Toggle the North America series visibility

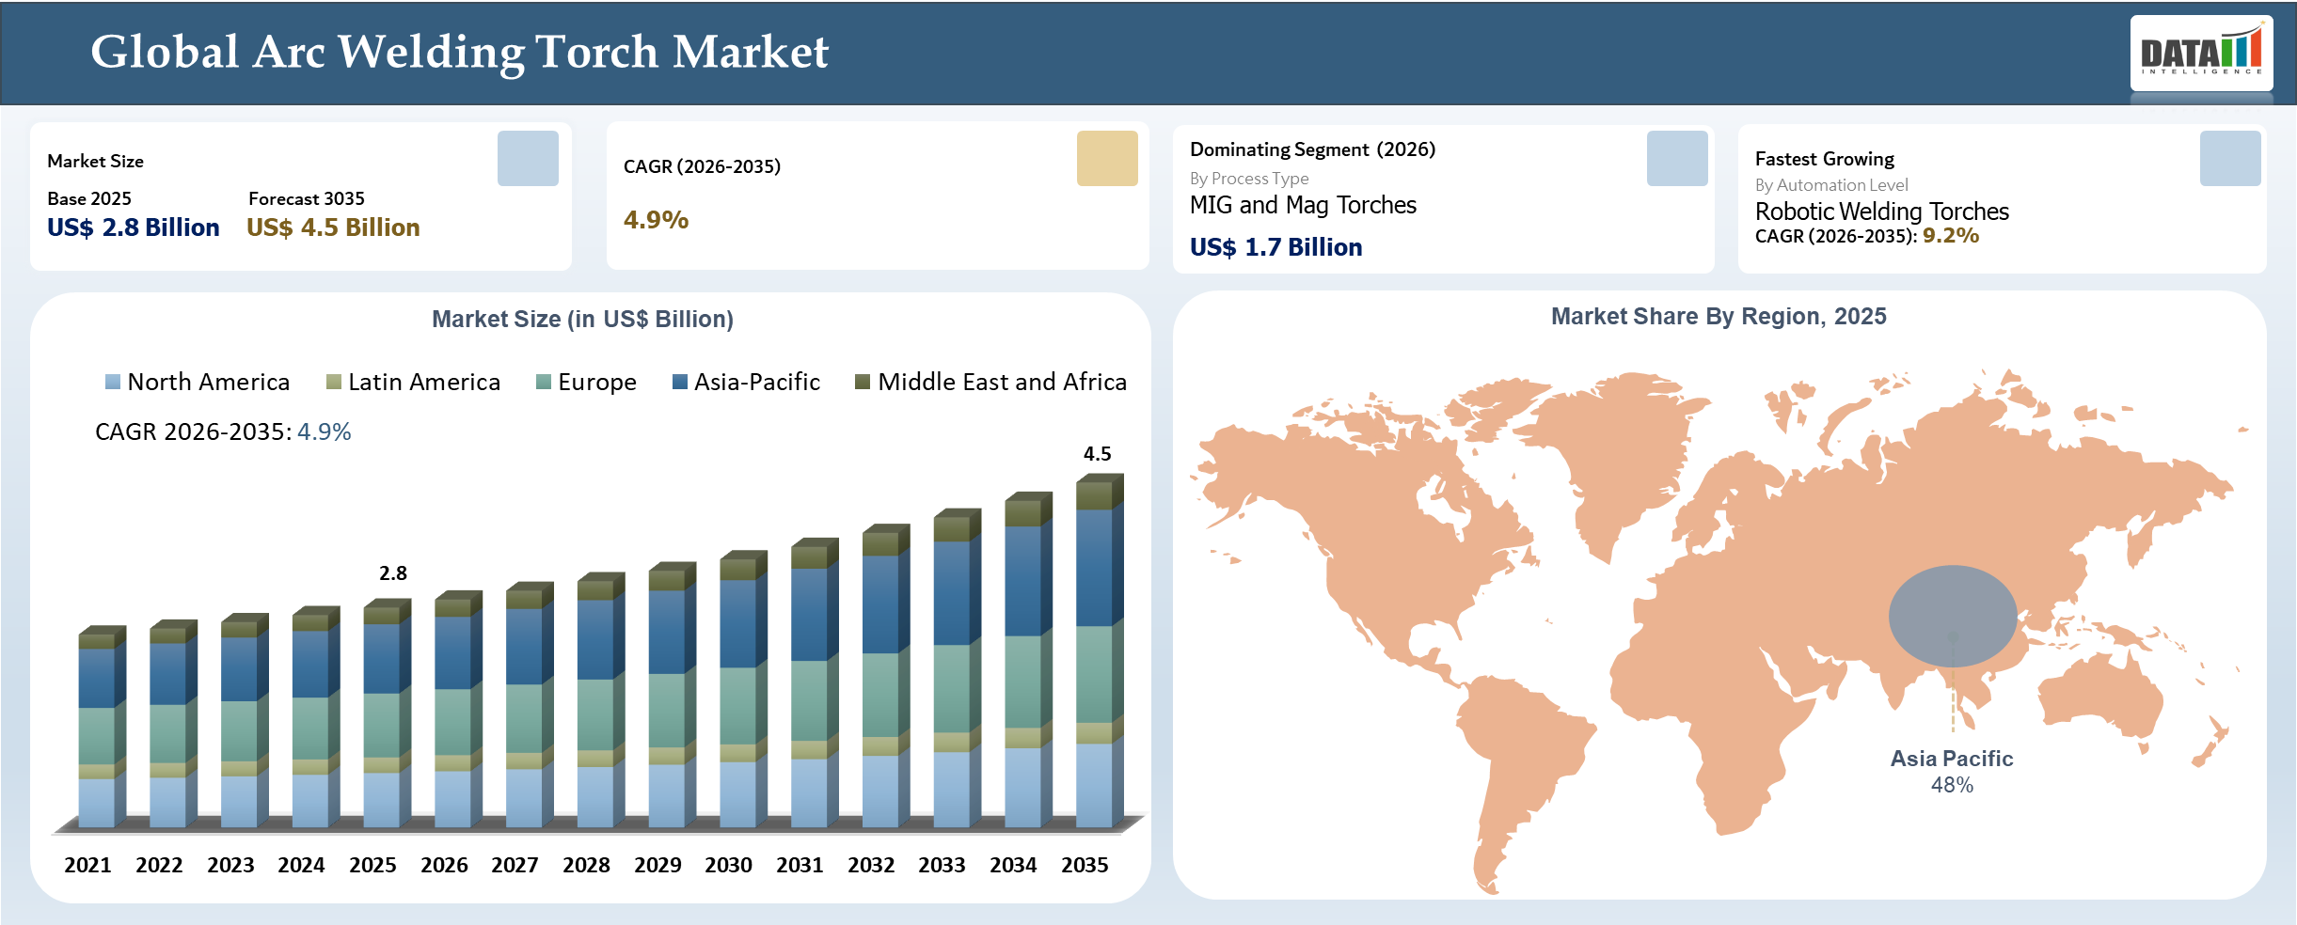[209, 382]
